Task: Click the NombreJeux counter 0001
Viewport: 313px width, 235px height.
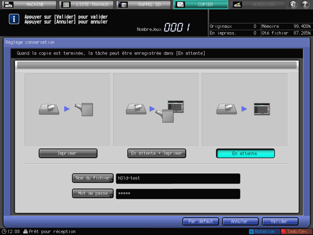Action: click(x=177, y=27)
